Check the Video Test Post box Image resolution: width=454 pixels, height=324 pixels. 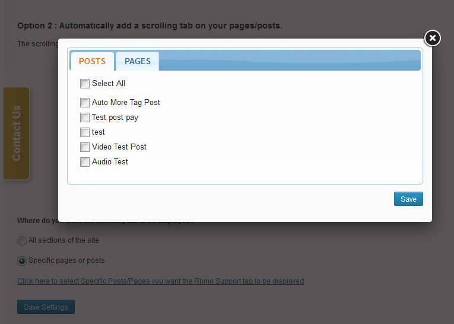pos(84,147)
